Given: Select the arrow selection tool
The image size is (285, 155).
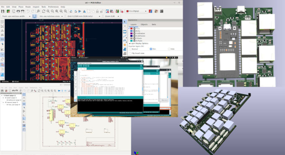Looking at the screenshot, I should pyautogui.click(x=125, y=22).
